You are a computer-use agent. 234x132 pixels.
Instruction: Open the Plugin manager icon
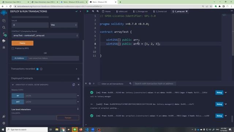(4, 117)
